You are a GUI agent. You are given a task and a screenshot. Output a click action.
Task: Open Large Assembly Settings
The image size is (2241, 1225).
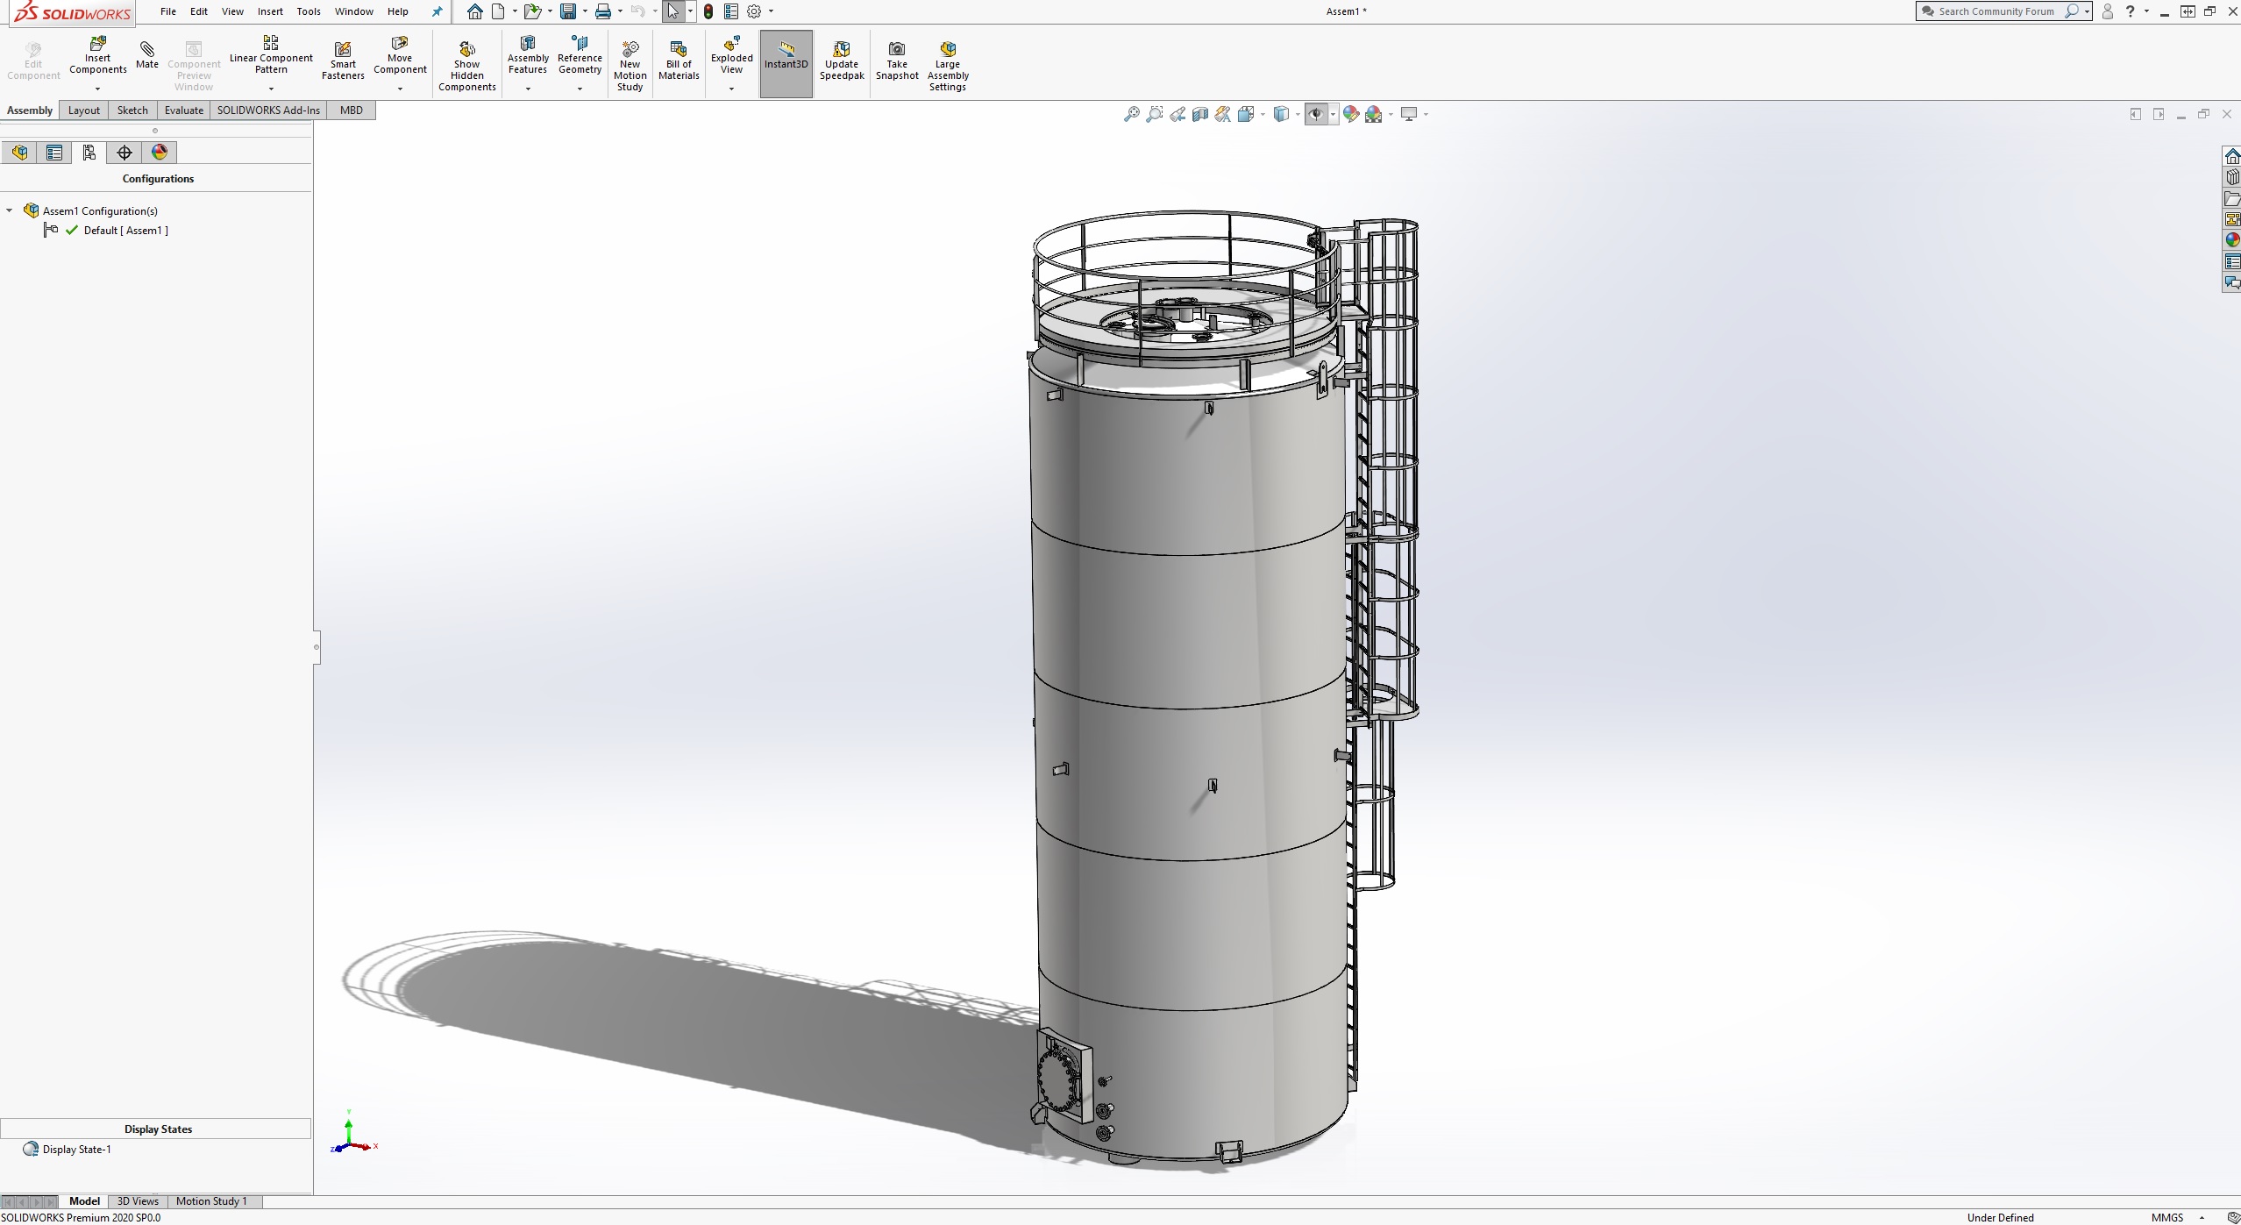coord(948,65)
